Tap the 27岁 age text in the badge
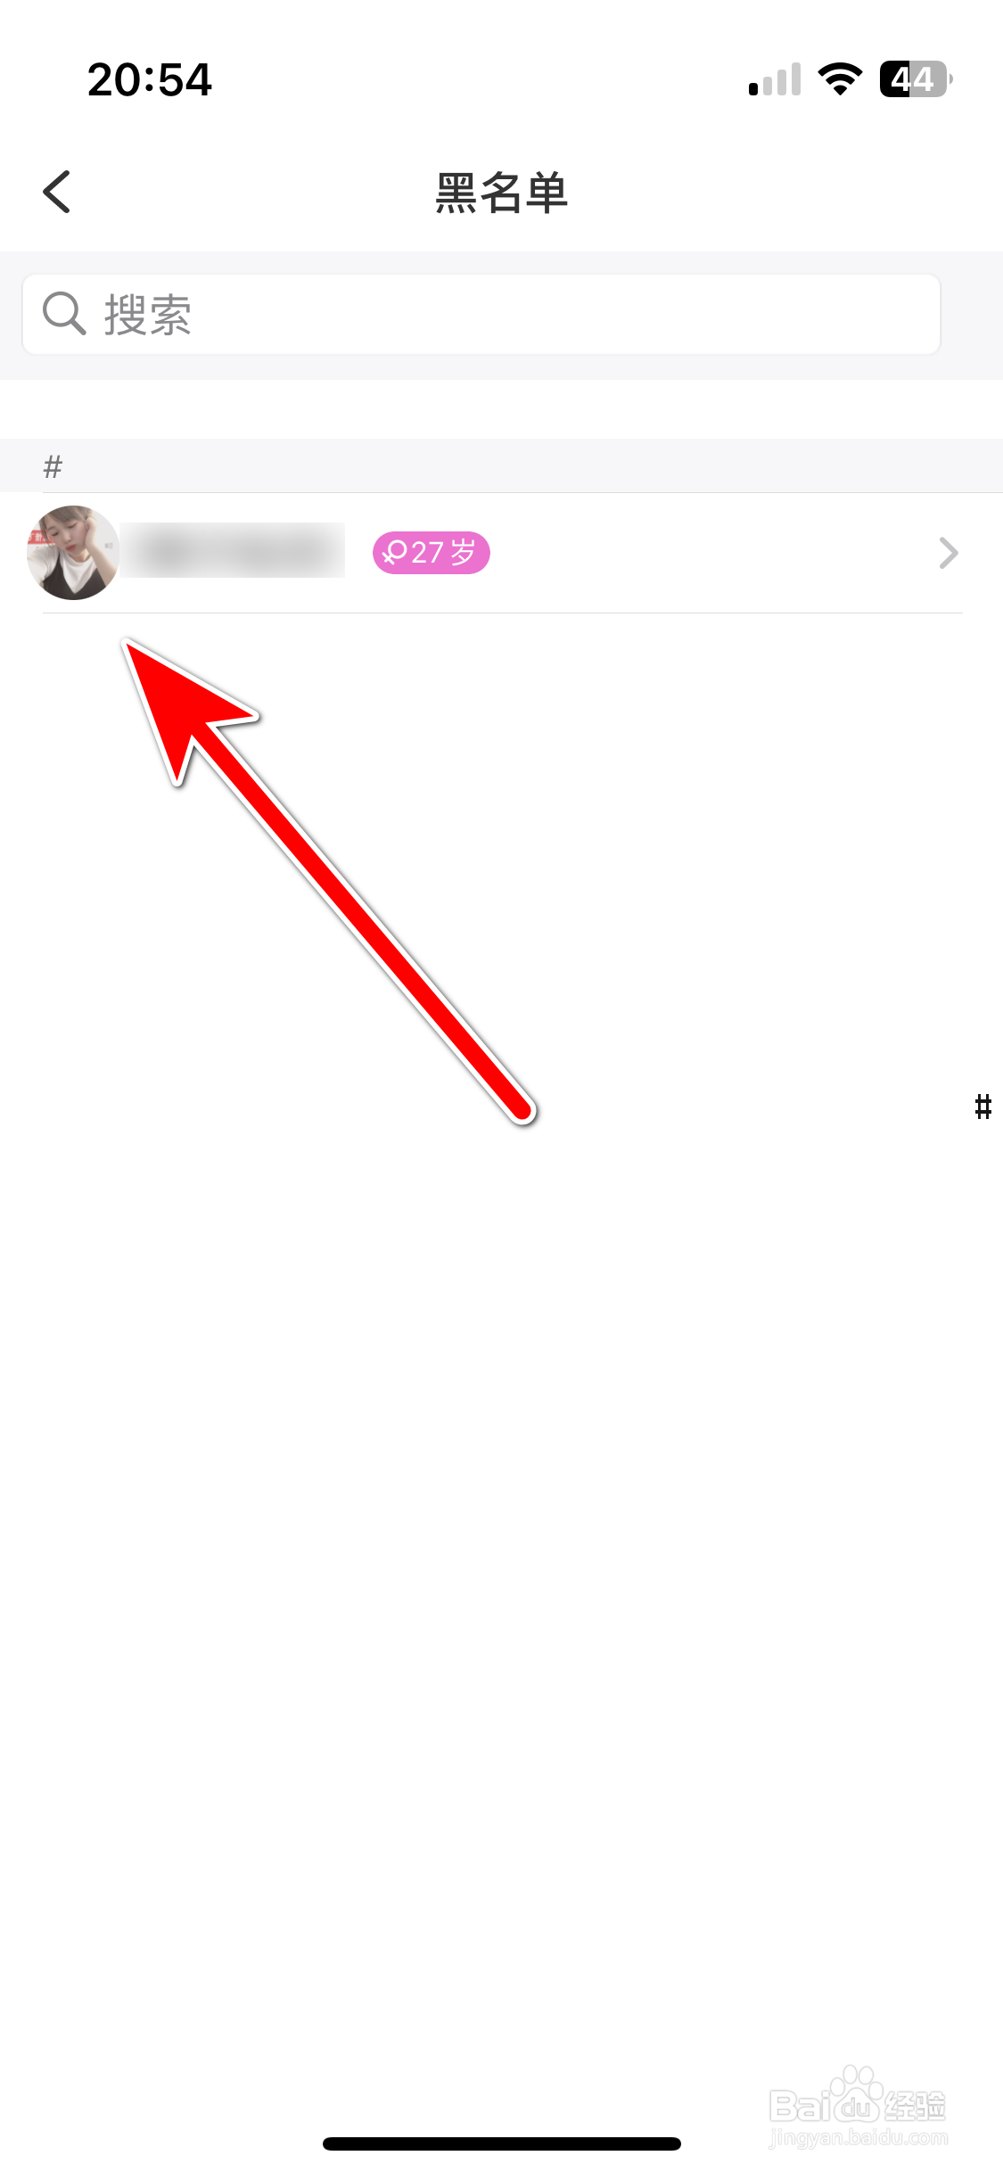The image size is (1003, 2172). [x=444, y=553]
